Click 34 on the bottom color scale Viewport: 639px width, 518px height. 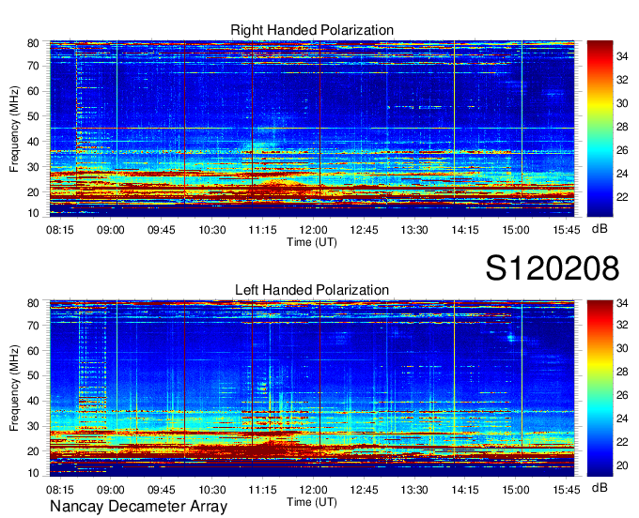point(622,303)
